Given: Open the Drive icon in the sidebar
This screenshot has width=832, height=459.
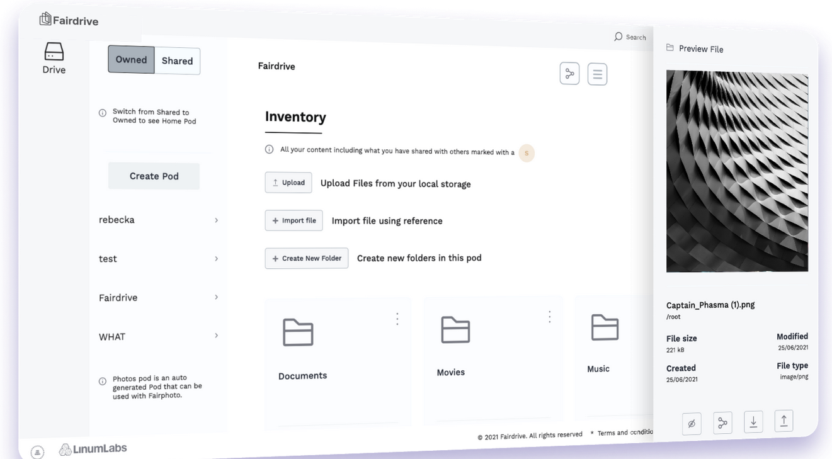Looking at the screenshot, I should [x=54, y=52].
